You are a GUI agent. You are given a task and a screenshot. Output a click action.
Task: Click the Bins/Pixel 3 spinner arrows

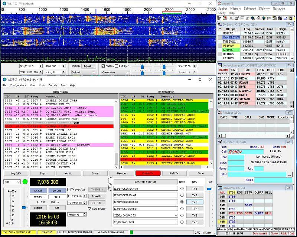tap(40, 66)
